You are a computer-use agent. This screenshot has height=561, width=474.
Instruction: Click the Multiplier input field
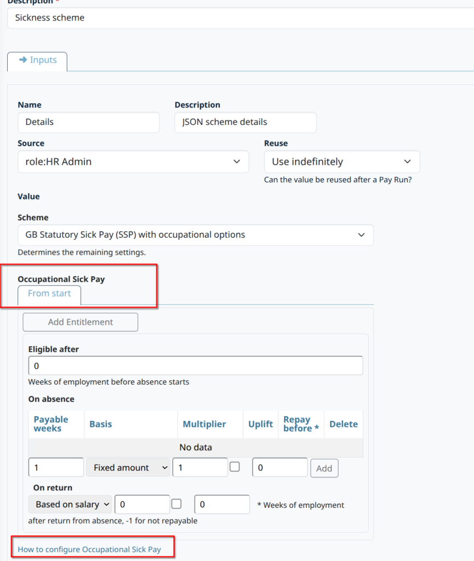coord(200,468)
